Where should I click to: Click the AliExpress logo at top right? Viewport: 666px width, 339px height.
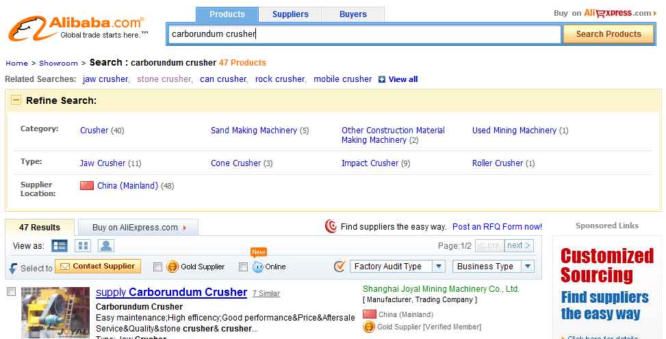click(617, 13)
